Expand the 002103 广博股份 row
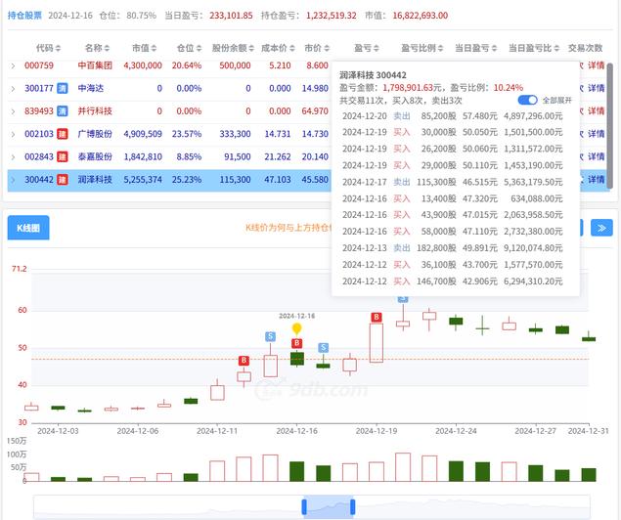The width and height of the screenshot is (621, 520). [x=13, y=134]
